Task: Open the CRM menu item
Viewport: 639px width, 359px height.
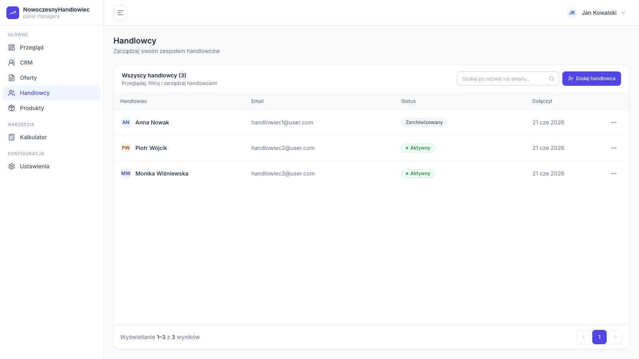Action: pos(52,63)
